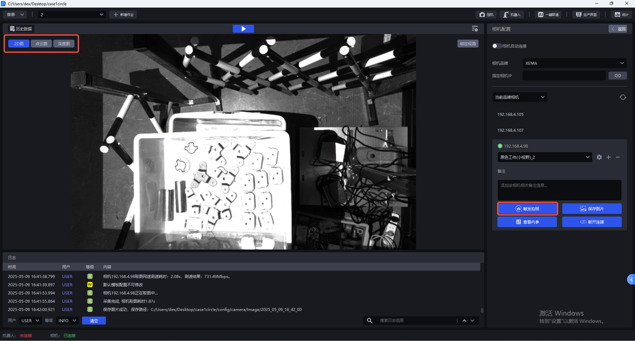Image resolution: width=635 pixels, height=341 pixels.
Task: Click the 搜索日志信息 search field
Action: [x=417, y=321]
